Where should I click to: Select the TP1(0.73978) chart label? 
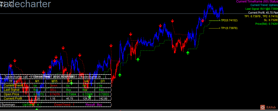(x=229, y=28)
